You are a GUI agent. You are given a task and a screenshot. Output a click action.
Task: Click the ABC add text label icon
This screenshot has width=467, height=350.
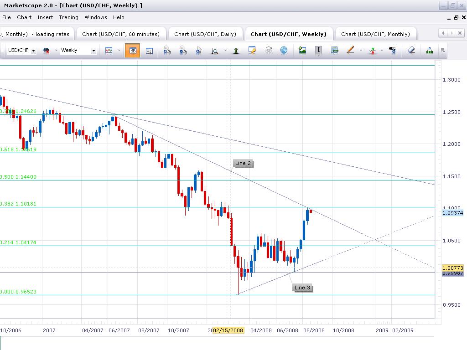(392, 51)
